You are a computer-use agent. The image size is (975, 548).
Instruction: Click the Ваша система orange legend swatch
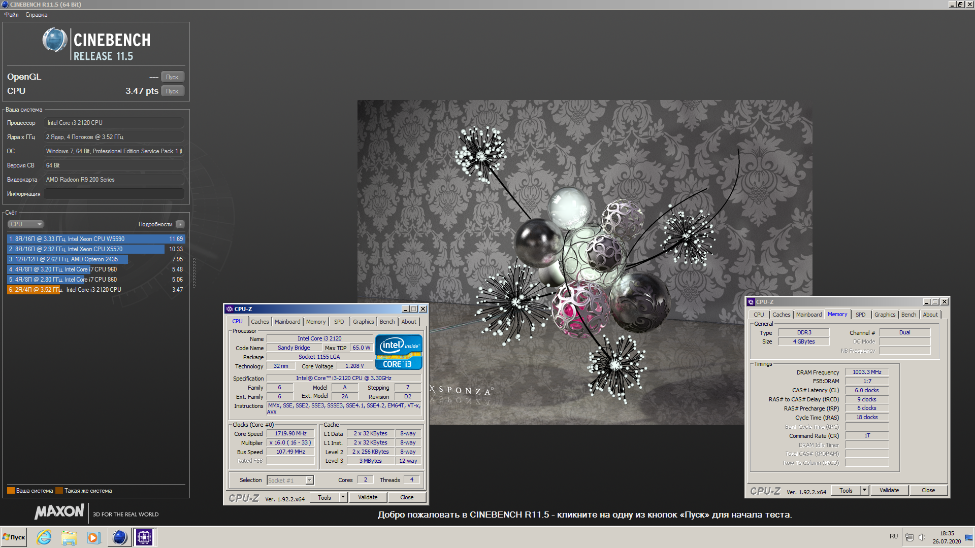tap(11, 491)
